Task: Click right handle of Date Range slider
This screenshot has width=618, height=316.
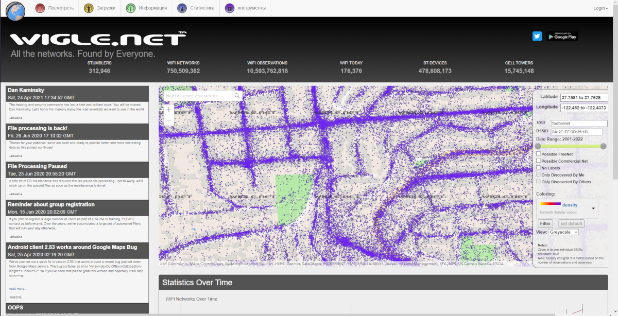Action: coord(604,146)
